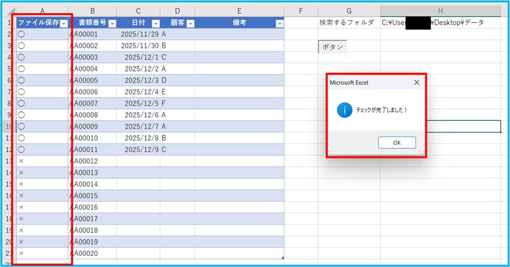Select column G header

349,11
